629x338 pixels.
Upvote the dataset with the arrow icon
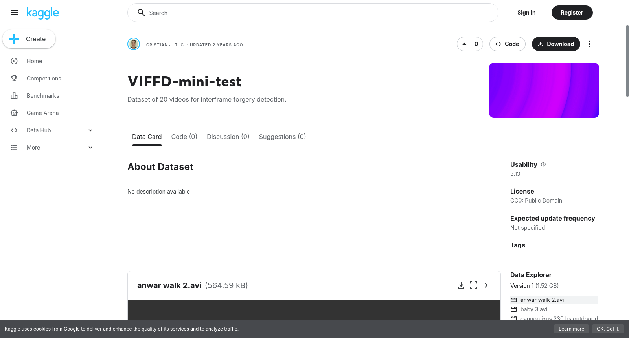point(464,44)
